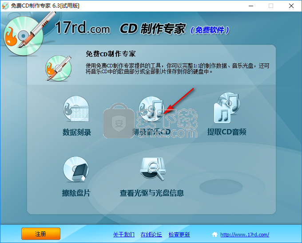
Task: Open the 擦除盘片 eraser disc icon
Action: tap(76, 171)
